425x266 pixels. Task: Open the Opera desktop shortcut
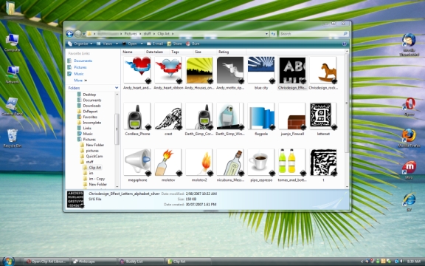tap(409, 106)
